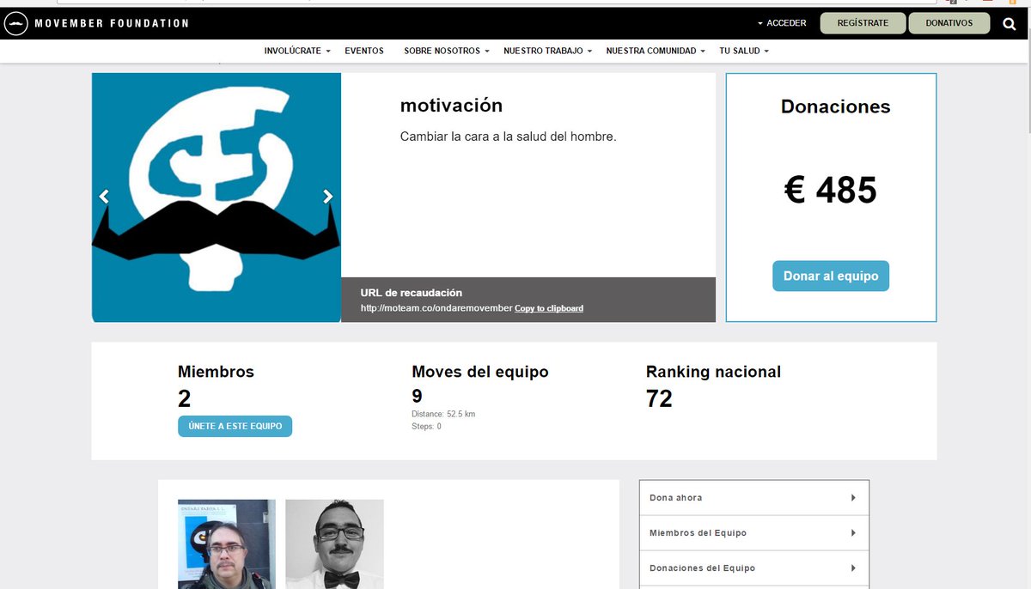Image resolution: width=1031 pixels, height=589 pixels.
Task: Expand the NUESTRA COMUNIDAD dropdown
Action: click(x=655, y=51)
